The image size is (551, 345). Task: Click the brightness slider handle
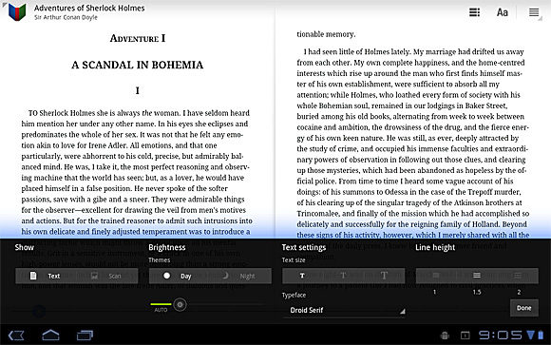point(180,304)
